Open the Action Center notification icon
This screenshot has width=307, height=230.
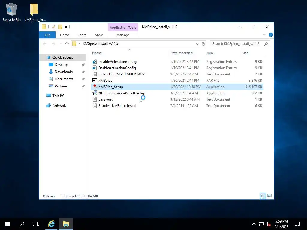pyautogui.click(x=297, y=224)
